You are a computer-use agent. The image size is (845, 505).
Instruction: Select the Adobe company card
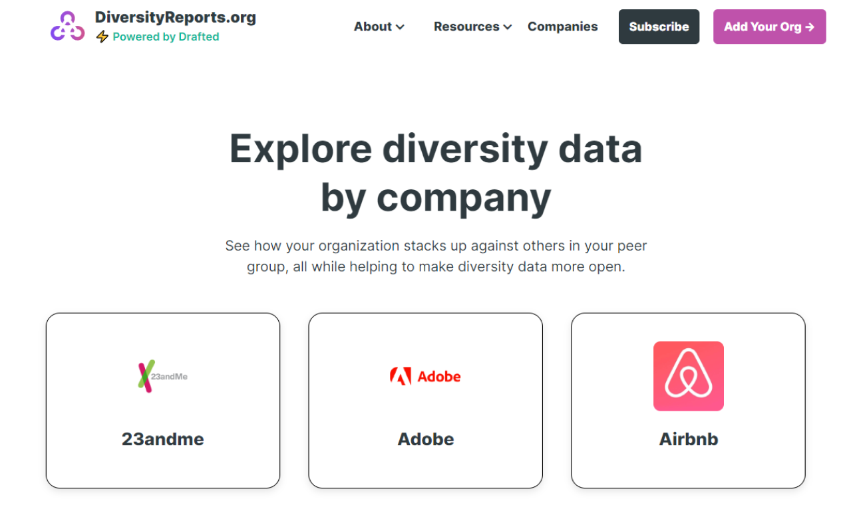[426, 399]
